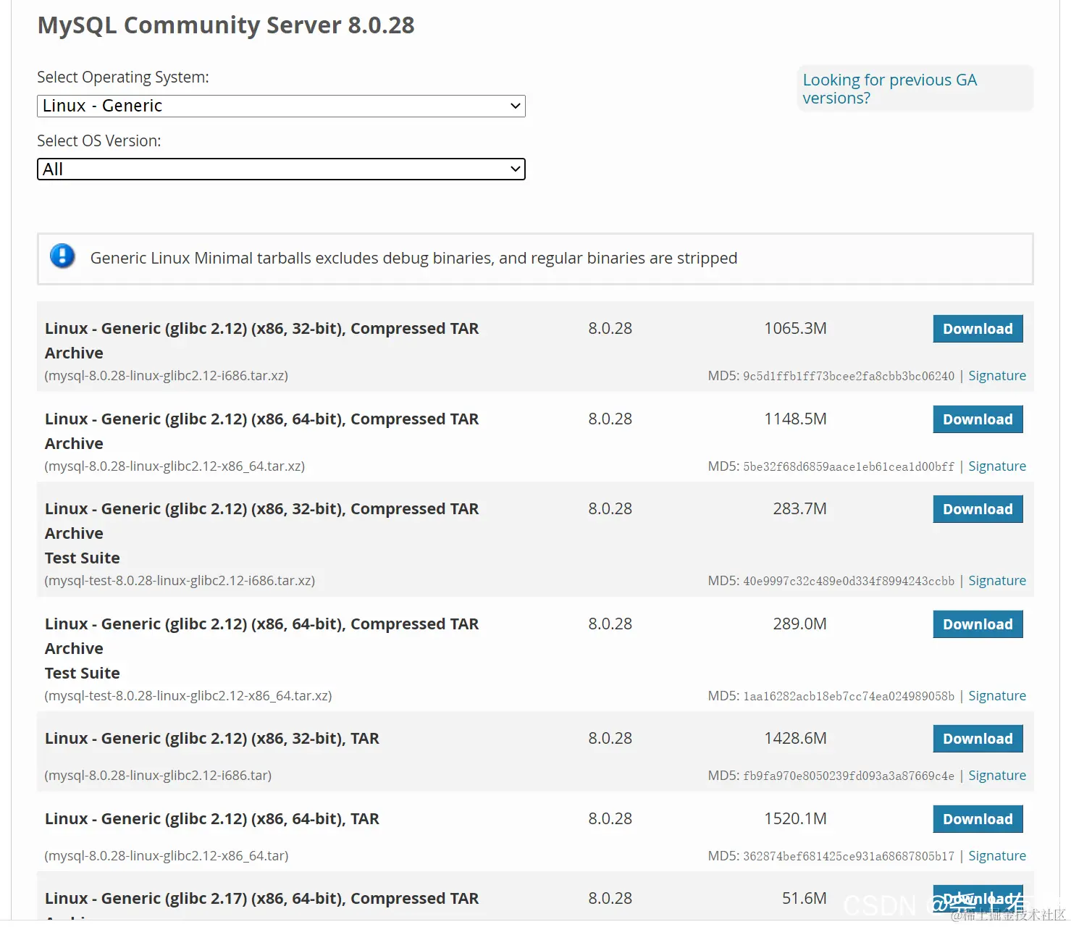
Task: Download the 283.7M 32-bit Test Suite
Action: pyautogui.click(x=978, y=509)
